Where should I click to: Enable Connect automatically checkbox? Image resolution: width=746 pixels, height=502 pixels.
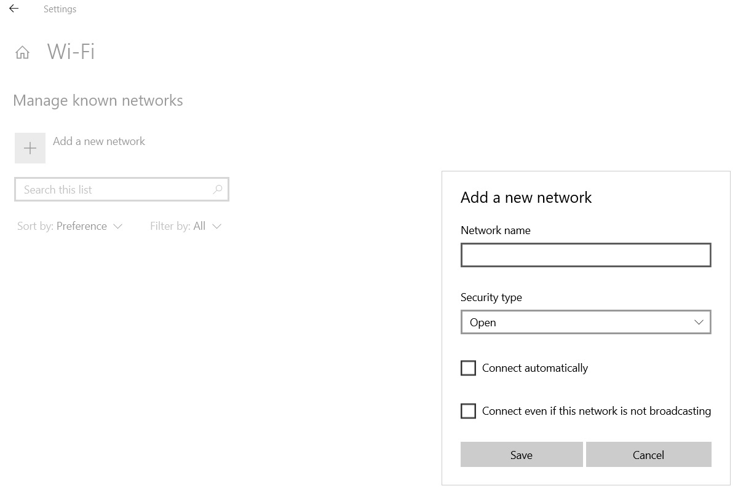point(468,368)
